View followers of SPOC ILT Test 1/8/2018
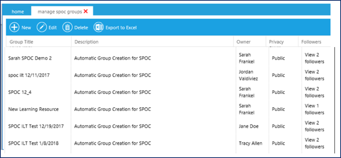The image size is (341, 158). pyautogui.click(x=314, y=143)
